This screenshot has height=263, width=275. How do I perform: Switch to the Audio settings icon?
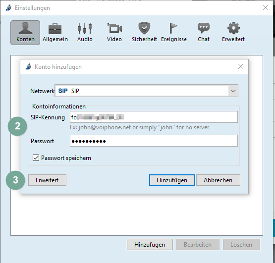pyautogui.click(x=85, y=33)
